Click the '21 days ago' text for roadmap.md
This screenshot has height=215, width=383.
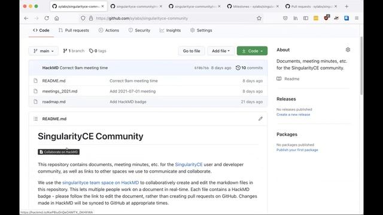(x=251, y=102)
